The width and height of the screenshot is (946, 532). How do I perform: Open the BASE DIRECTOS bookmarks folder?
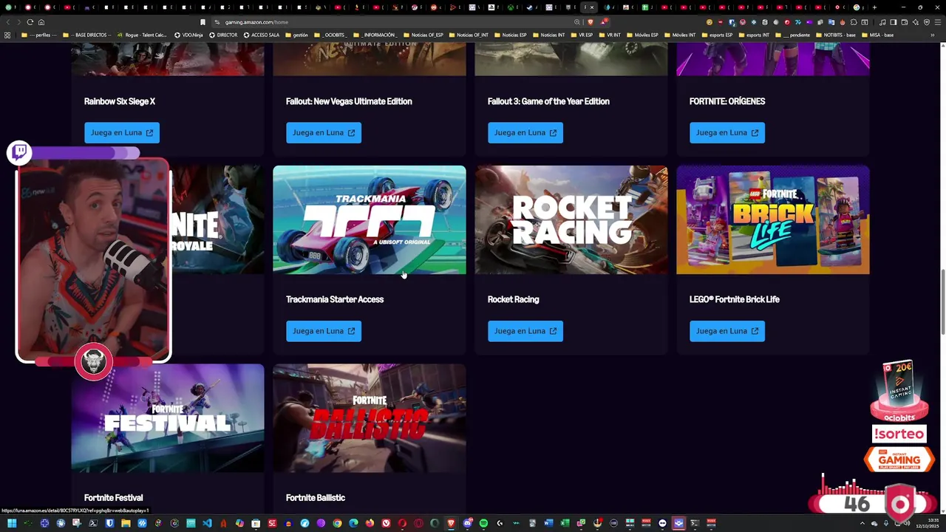[88, 35]
